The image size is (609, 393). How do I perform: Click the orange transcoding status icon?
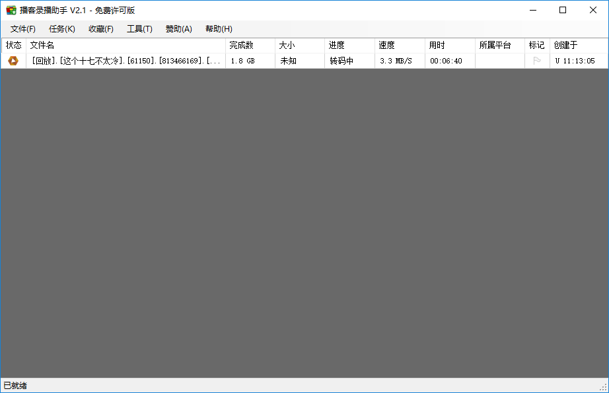point(13,61)
